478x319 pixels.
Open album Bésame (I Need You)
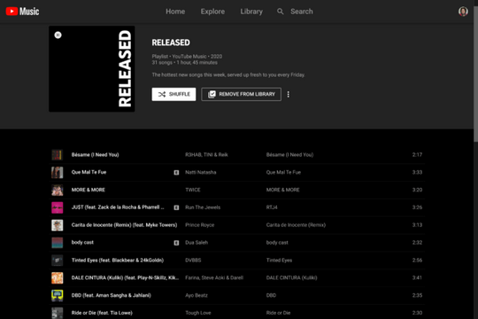(289, 155)
